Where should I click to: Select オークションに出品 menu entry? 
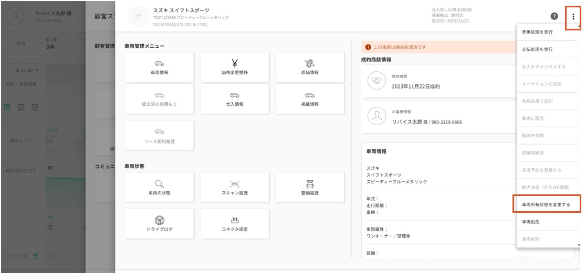pos(548,84)
